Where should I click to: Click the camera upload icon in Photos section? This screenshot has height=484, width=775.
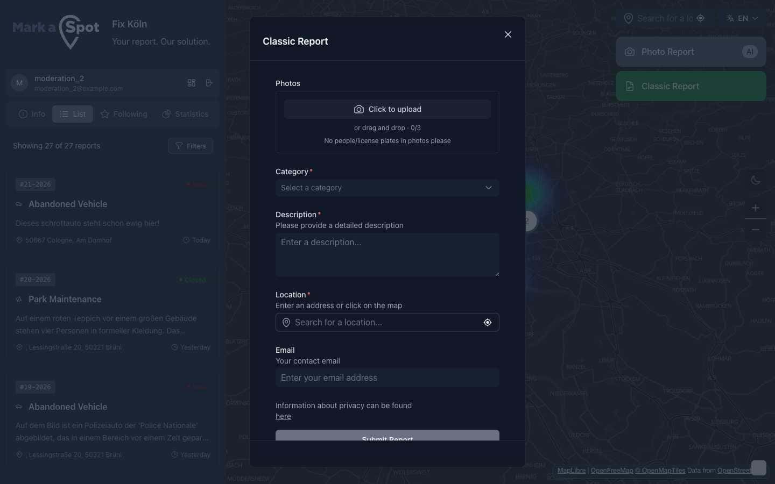[359, 109]
